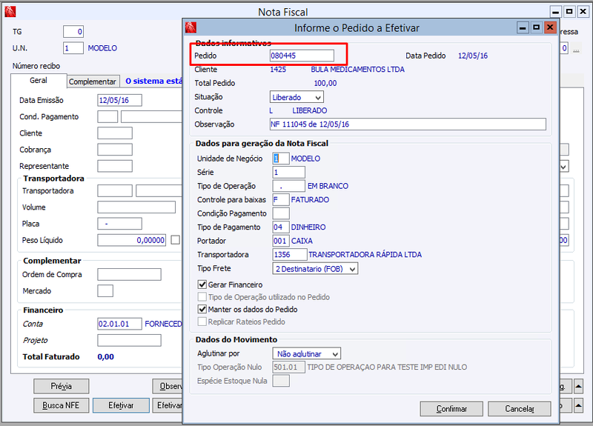This screenshot has width=593, height=426.
Task: Click the Projeto input field
Action: (x=129, y=340)
